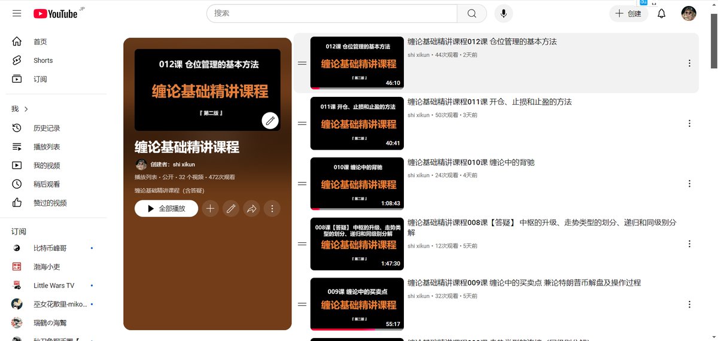Open title 缠论基础精讲课程010课 缠论中的背驰
718x341 pixels.
click(x=471, y=163)
